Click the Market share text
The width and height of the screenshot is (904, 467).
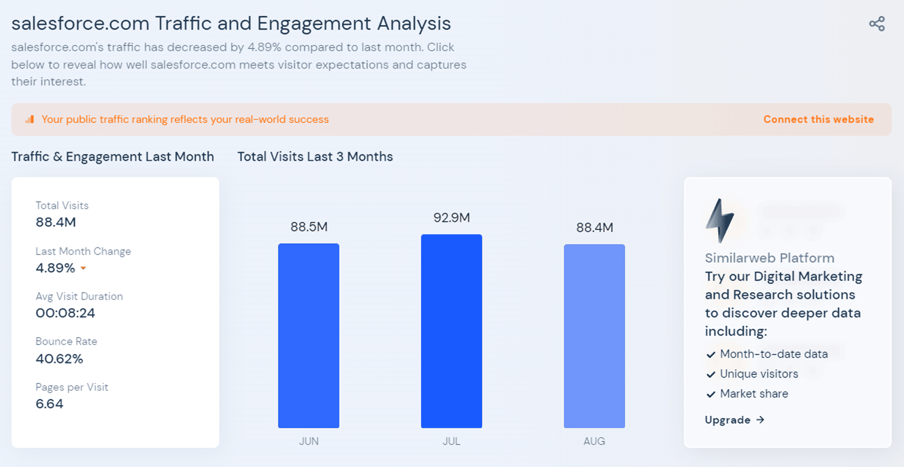[x=754, y=394]
